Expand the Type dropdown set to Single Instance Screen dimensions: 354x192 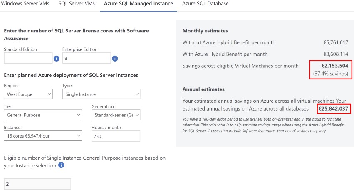(x=101, y=94)
